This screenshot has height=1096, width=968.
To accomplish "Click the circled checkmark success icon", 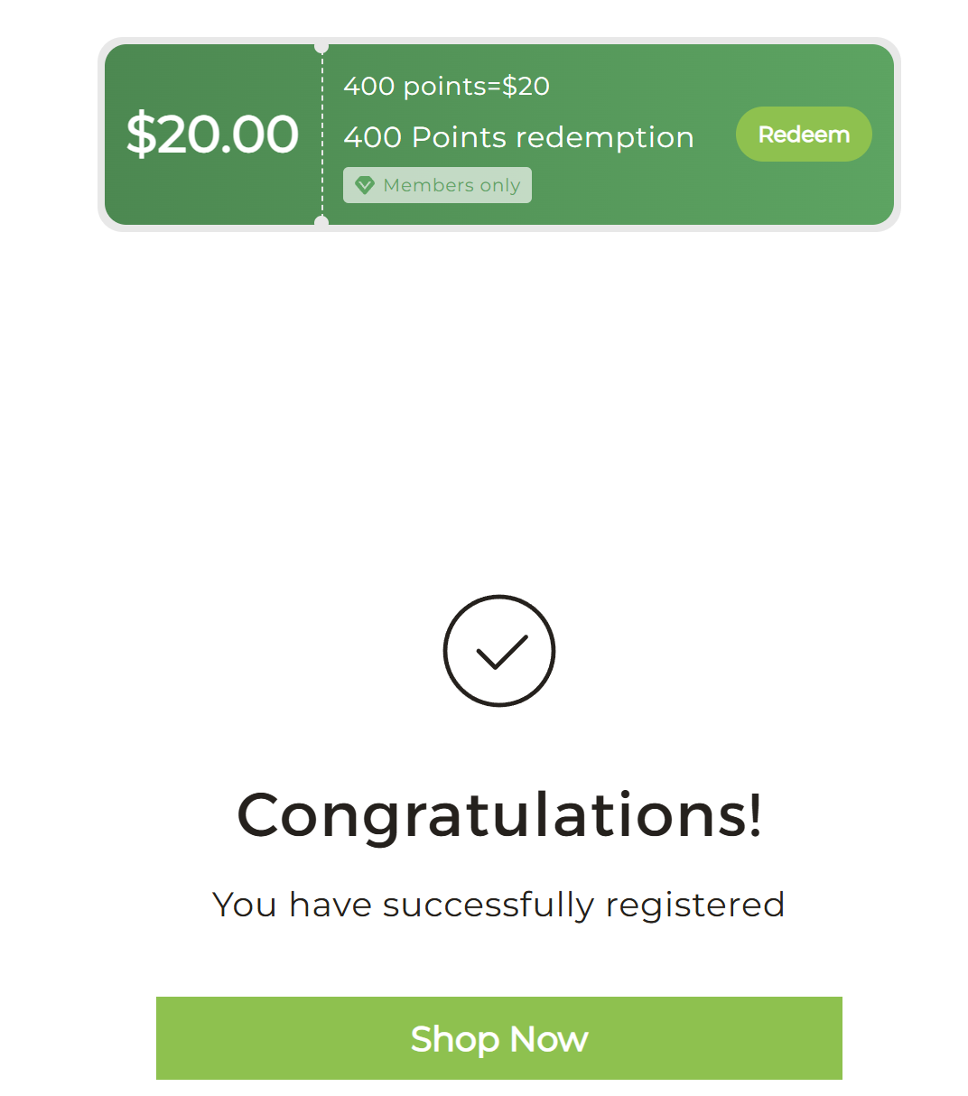I will click(499, 651).
